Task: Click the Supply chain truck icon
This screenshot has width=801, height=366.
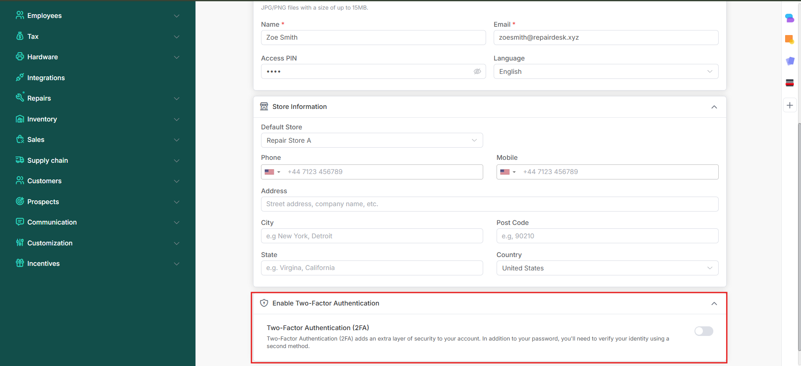Action: click(20, 160)
